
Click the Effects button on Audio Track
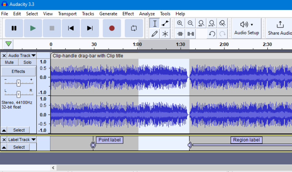coord(18,72)
